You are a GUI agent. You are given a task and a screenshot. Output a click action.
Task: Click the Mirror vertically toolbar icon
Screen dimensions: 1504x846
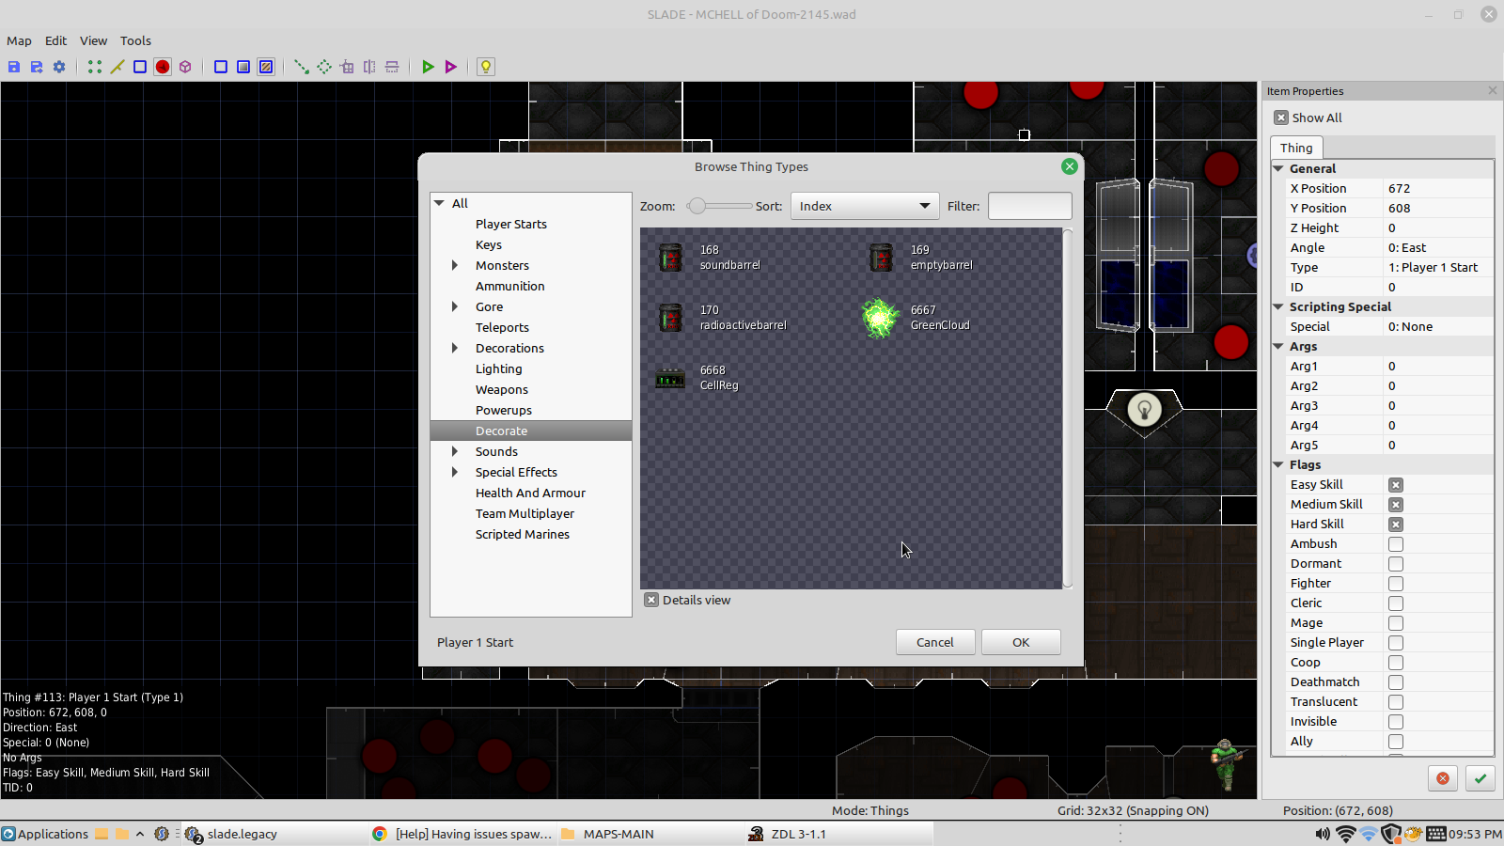point(392,67)
